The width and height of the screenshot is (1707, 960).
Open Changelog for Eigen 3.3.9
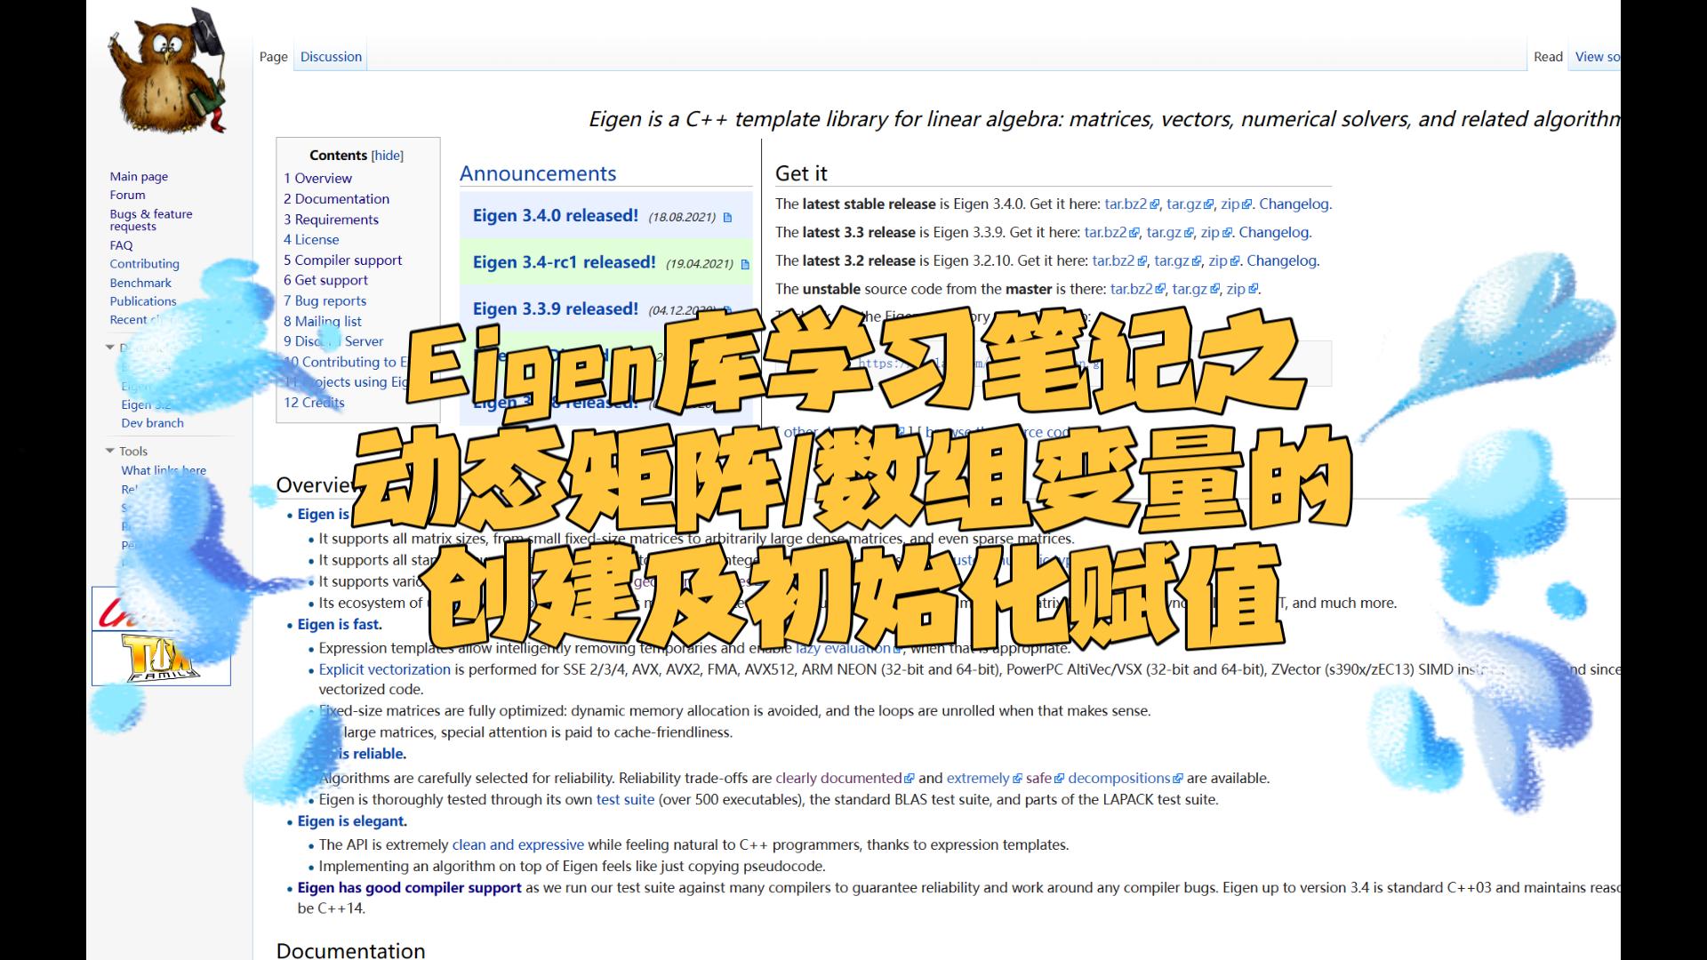click(x=1274, y=233)
